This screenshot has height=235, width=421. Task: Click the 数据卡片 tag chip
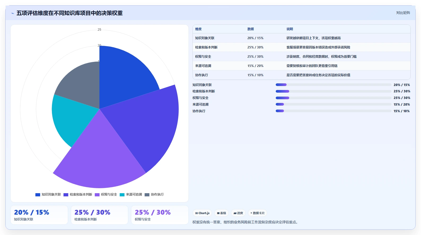click(257, 213)
